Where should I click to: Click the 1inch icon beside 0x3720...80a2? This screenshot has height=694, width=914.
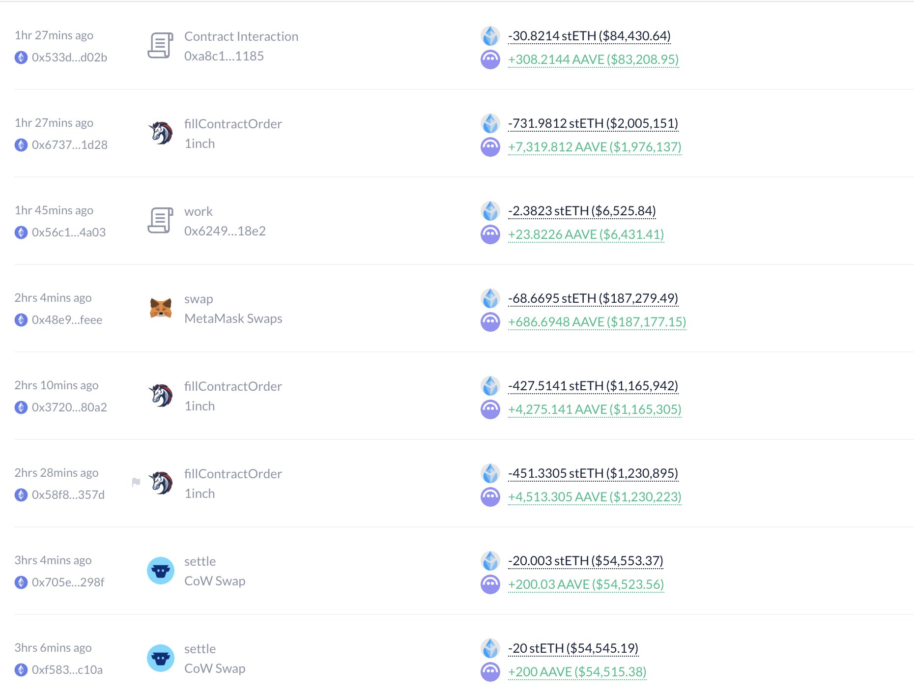click(161, 396)
